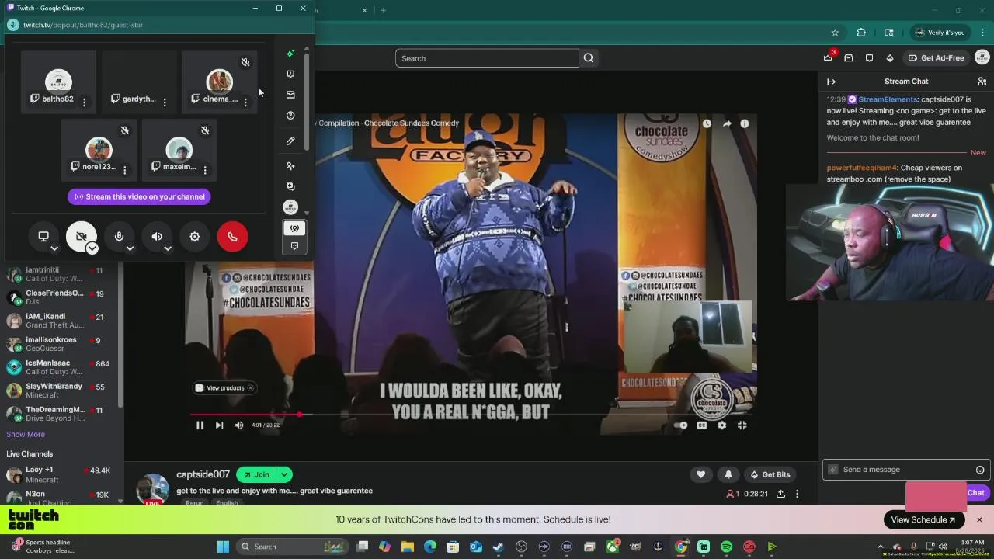994x559 pixels.
Task: Click the View Schedule button
Action: 924,519
